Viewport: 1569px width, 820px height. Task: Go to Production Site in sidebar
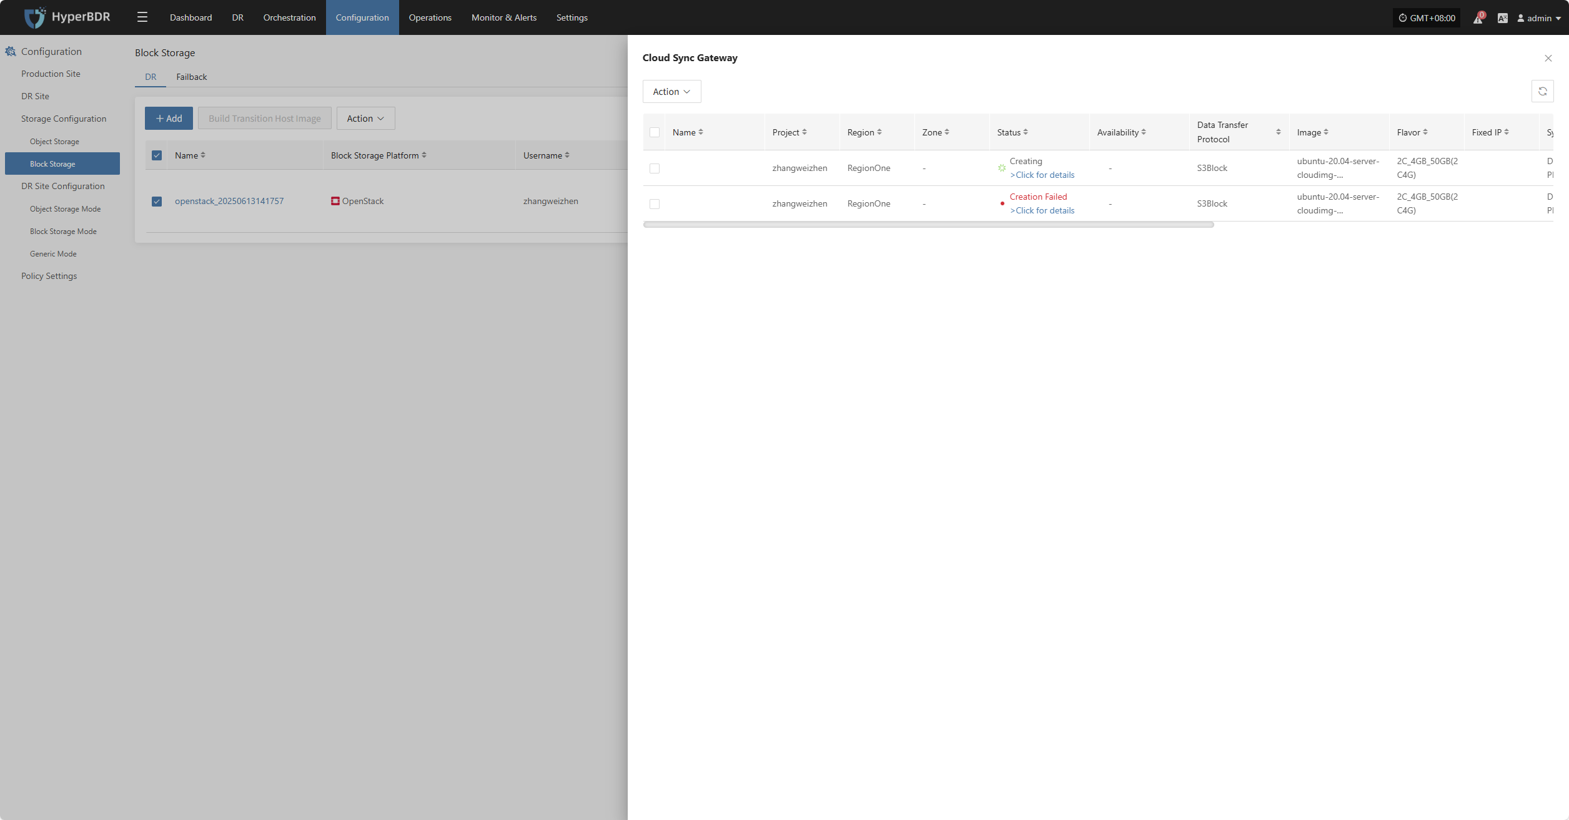[51, 74]
